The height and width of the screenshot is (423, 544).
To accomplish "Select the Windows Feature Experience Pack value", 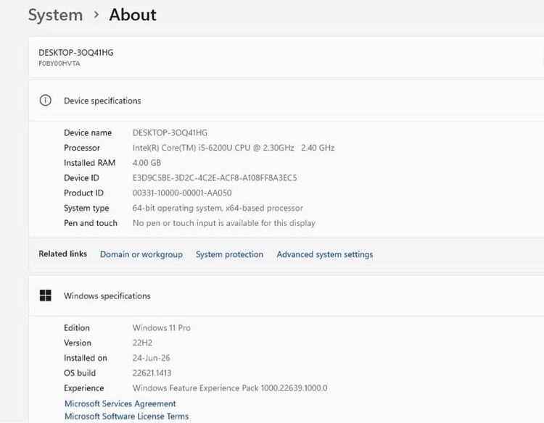I will point(230,388).
